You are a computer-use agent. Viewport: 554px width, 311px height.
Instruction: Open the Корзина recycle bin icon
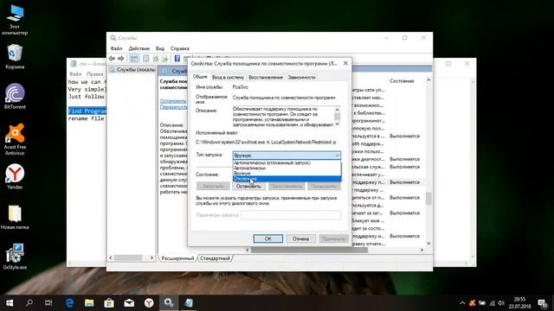tap(15, 56)
